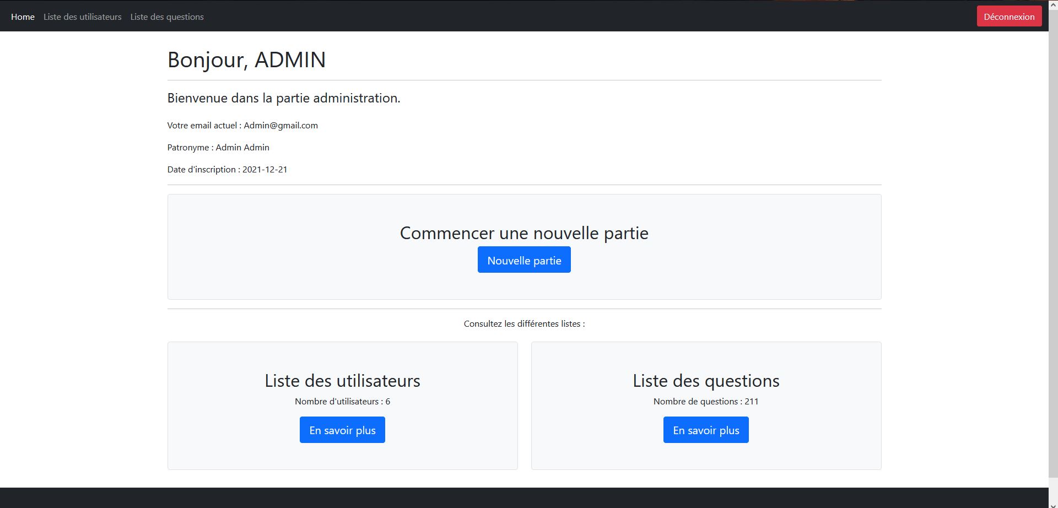Viewport: 1058px width, 508px height.
Task: Select the Liste des utilisateurs card heading
Action: click(x=342, y=381)
